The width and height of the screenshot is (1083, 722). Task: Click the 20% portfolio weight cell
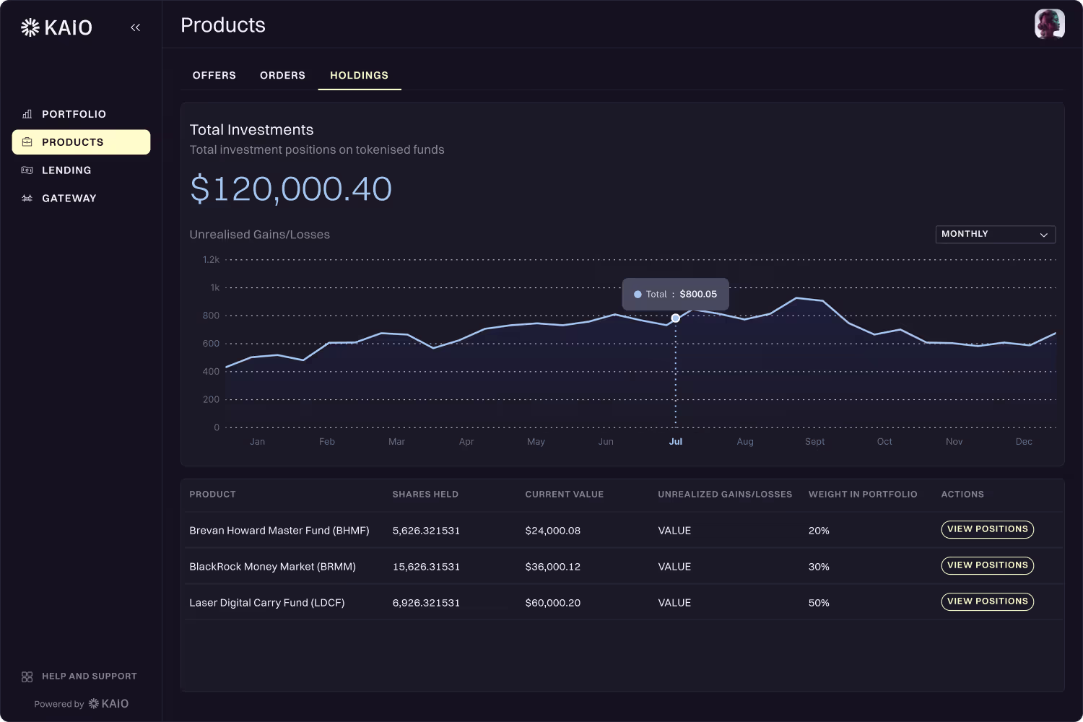(x=819, y=531)
